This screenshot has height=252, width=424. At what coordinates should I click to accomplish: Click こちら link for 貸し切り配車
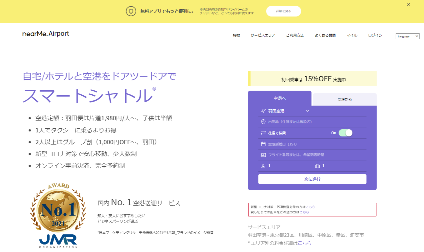pyautogui.click(x=304, y=212)
